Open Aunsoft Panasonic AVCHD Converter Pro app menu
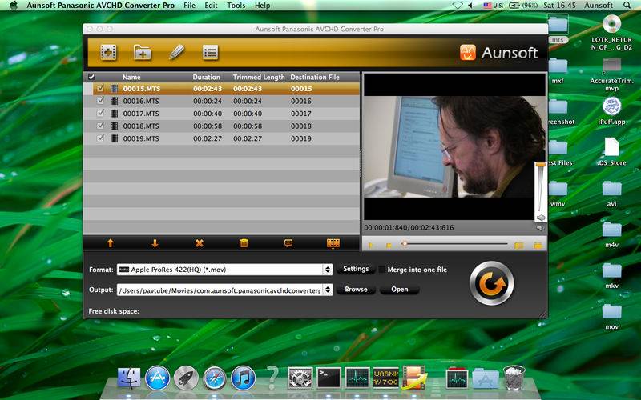 tap(101, 6)
